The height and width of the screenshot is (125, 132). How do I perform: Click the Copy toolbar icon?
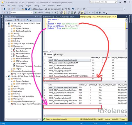pos(66,9)
